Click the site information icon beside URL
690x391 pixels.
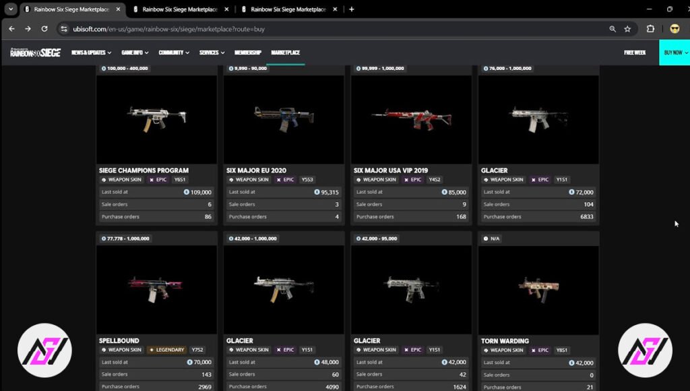[x=64, y=29]
